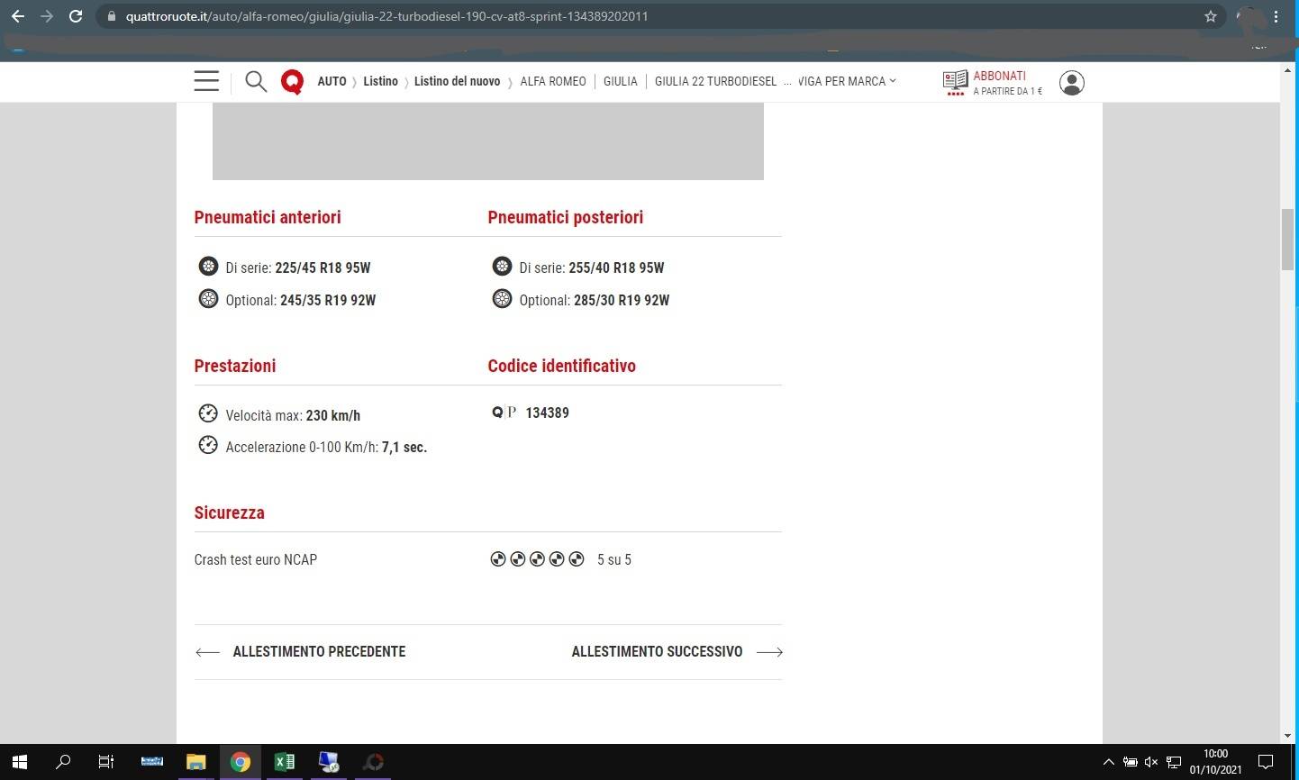This screenshot has height=780, width=1299.
Task: Open the hamburger menu icon
Action: coord(206,81)
